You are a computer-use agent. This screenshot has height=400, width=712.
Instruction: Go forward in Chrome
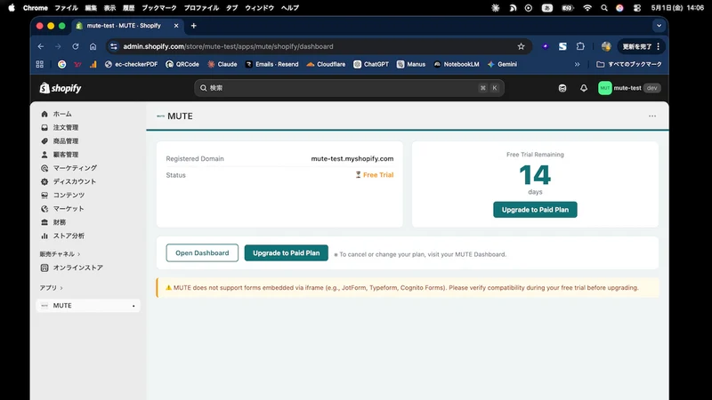(x=58, y=46)
